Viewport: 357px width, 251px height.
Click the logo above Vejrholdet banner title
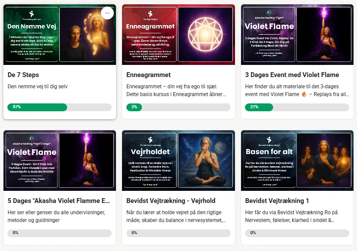click(150, 140)
